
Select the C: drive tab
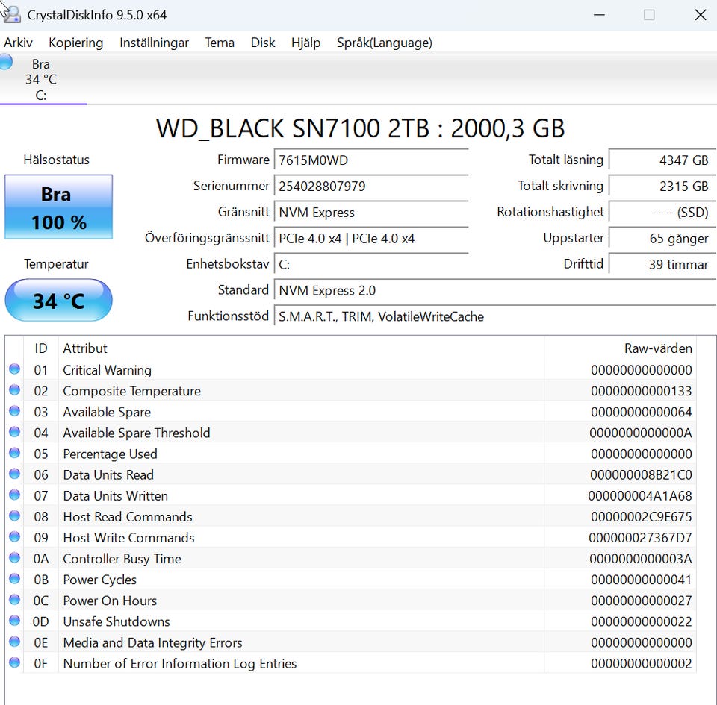point(41,79)
